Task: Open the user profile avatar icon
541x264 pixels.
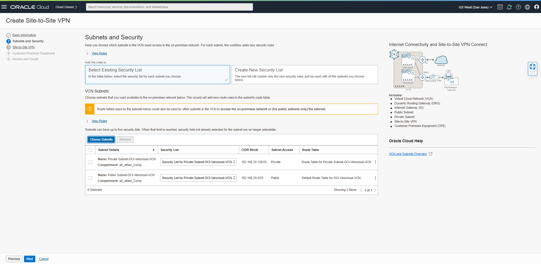Action: [536, 7]
